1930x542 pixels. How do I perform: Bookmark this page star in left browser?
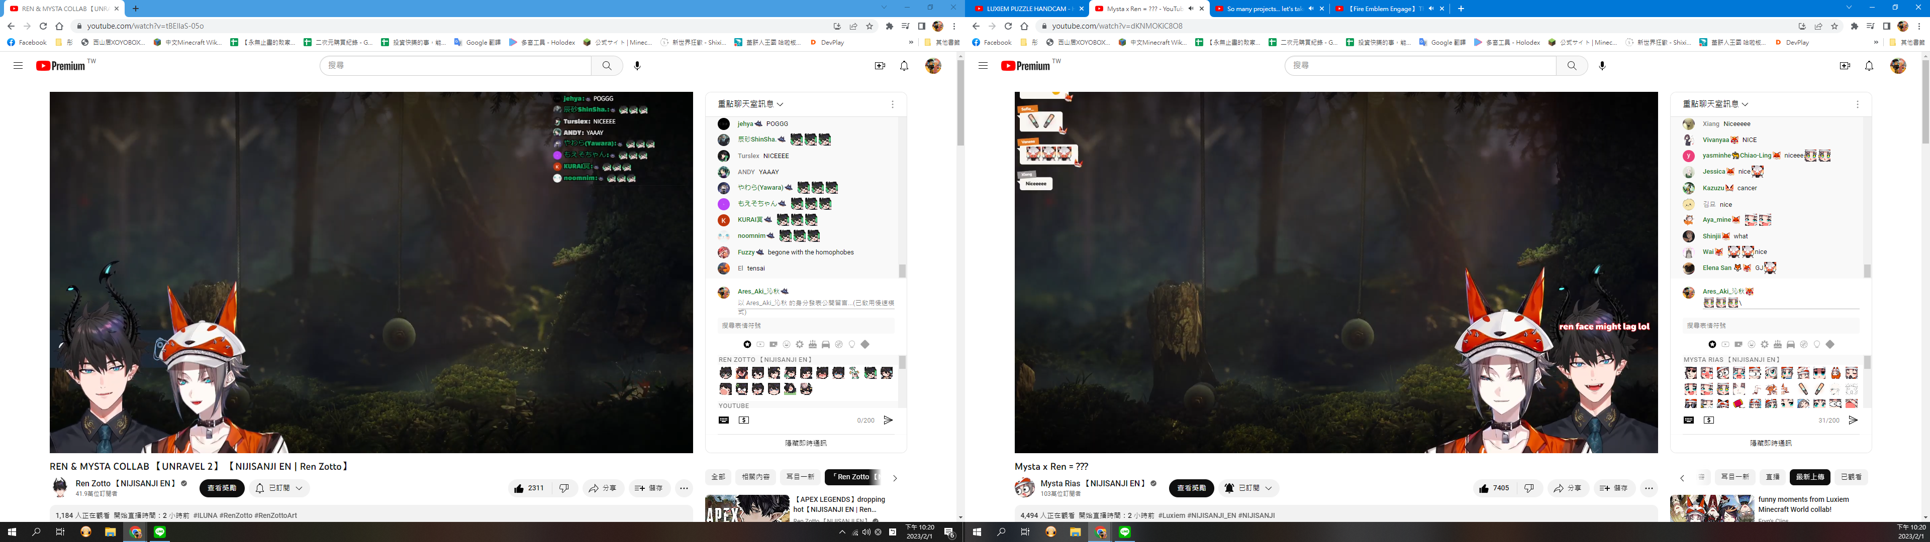pyautogui.click(x=870, y=26)
